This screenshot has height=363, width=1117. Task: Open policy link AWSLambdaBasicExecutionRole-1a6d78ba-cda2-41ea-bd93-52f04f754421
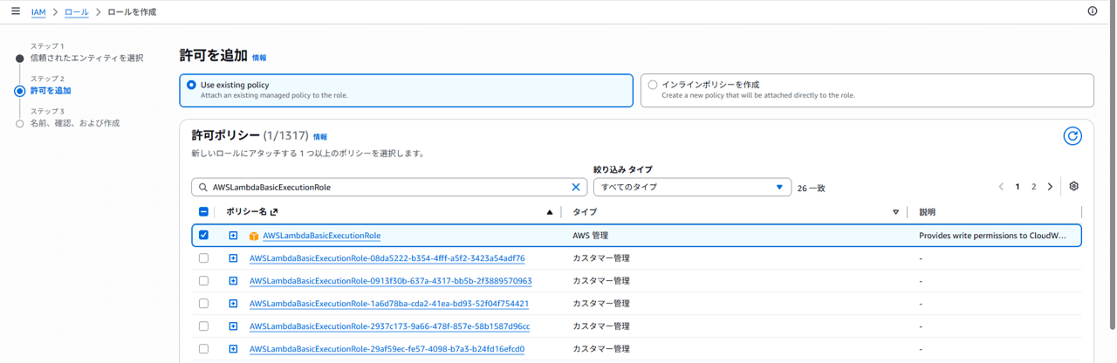tap(389, 304)
